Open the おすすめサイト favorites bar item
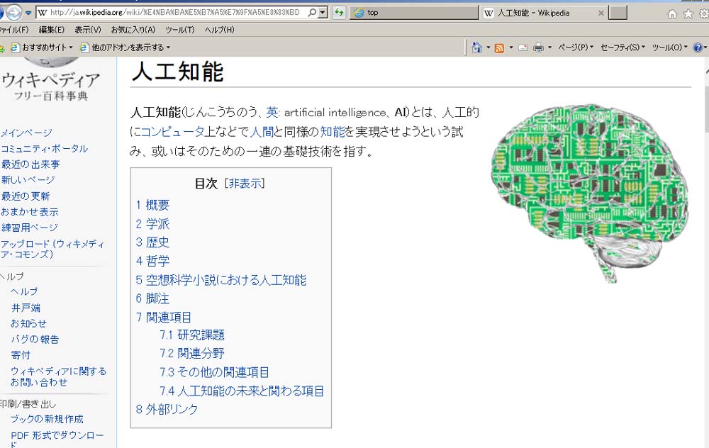709x448 pixels. [x=42, y=47]
